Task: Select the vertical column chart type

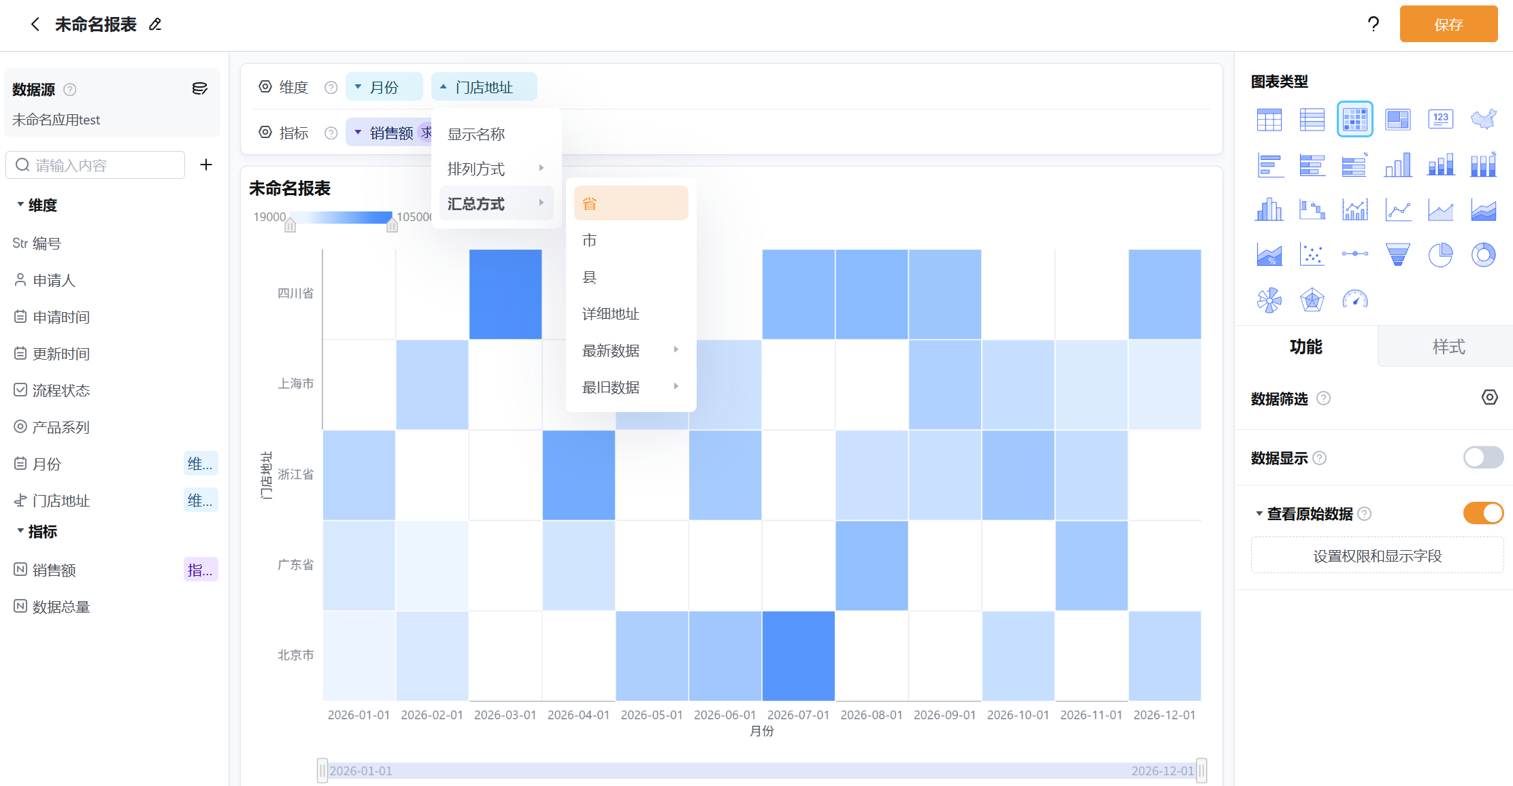Action: coord(1398,165)
